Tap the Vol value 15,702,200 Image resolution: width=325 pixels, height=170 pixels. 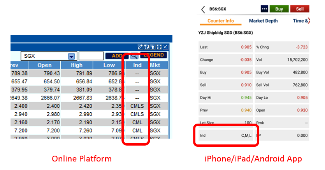297,60
